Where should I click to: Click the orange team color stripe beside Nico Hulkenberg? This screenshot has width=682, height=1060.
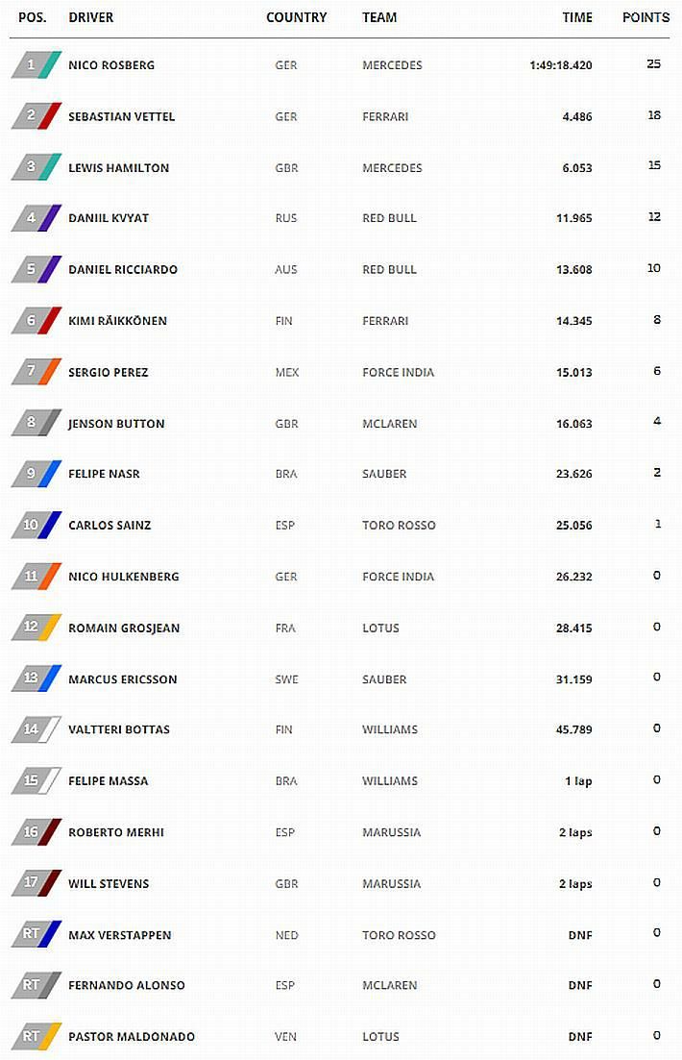coord(52,577)
